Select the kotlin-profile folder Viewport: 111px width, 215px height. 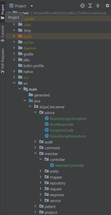pos(33,66)
